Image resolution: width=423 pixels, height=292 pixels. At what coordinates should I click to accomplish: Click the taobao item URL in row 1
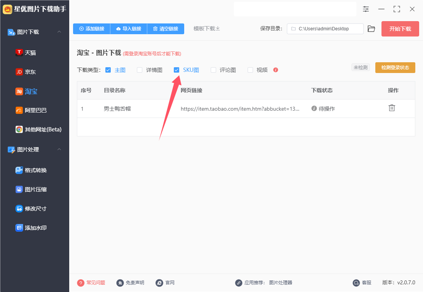click(x=240, y=109)
